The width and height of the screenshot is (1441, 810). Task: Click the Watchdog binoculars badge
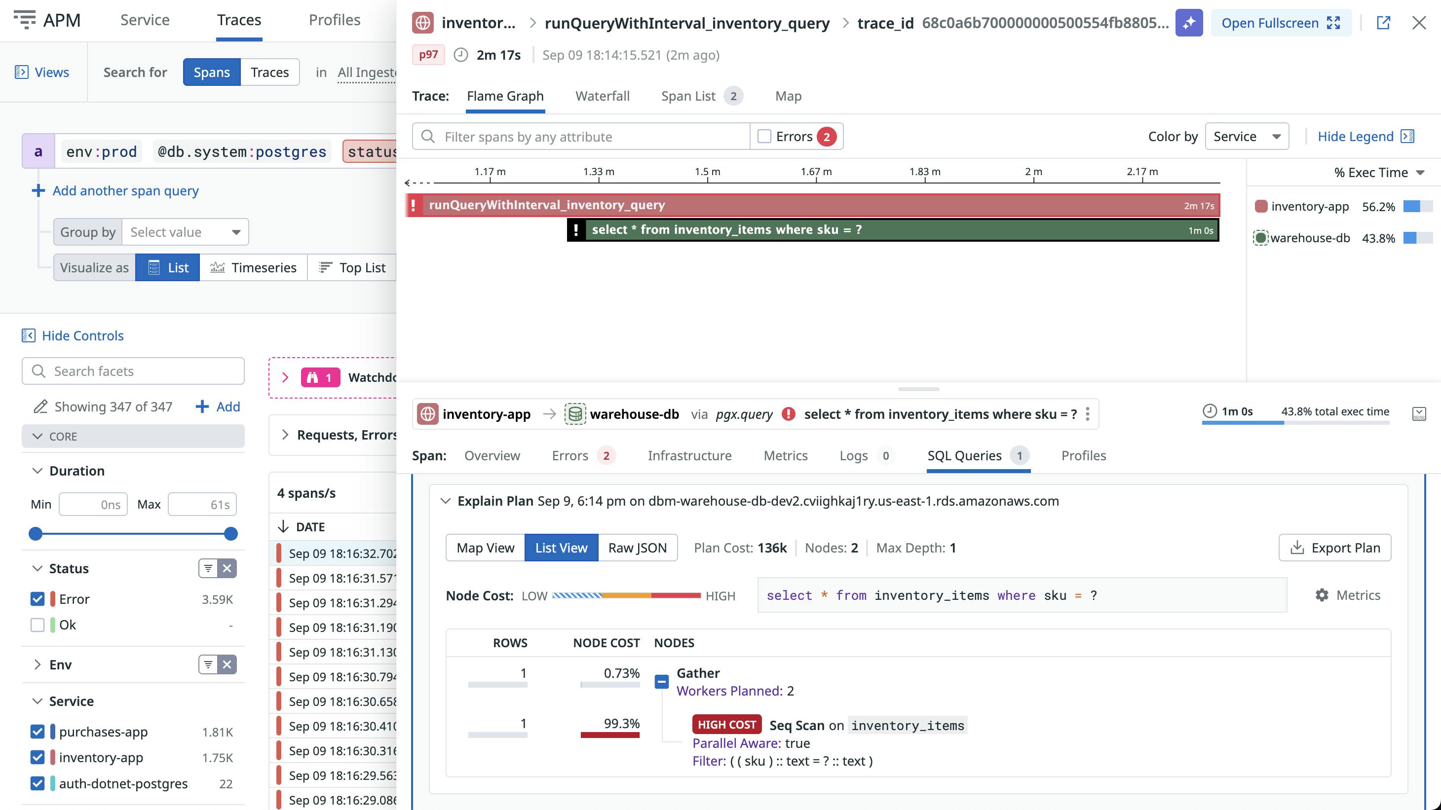[320, 377]
